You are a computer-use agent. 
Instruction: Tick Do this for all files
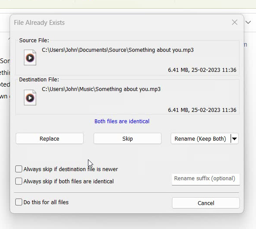(19, 202)
